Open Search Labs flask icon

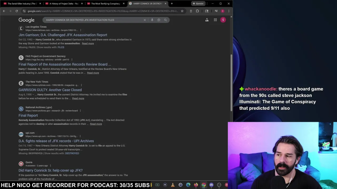tap(207, 20)
